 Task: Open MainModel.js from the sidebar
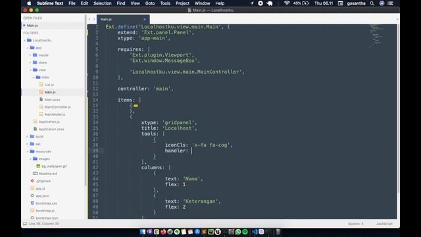pos(55,114)
